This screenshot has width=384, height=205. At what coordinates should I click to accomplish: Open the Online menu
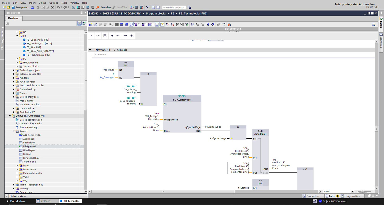[x=42, y=3]
